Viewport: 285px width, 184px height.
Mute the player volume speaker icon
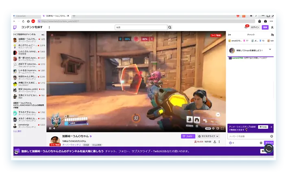(x=54, y=128)
